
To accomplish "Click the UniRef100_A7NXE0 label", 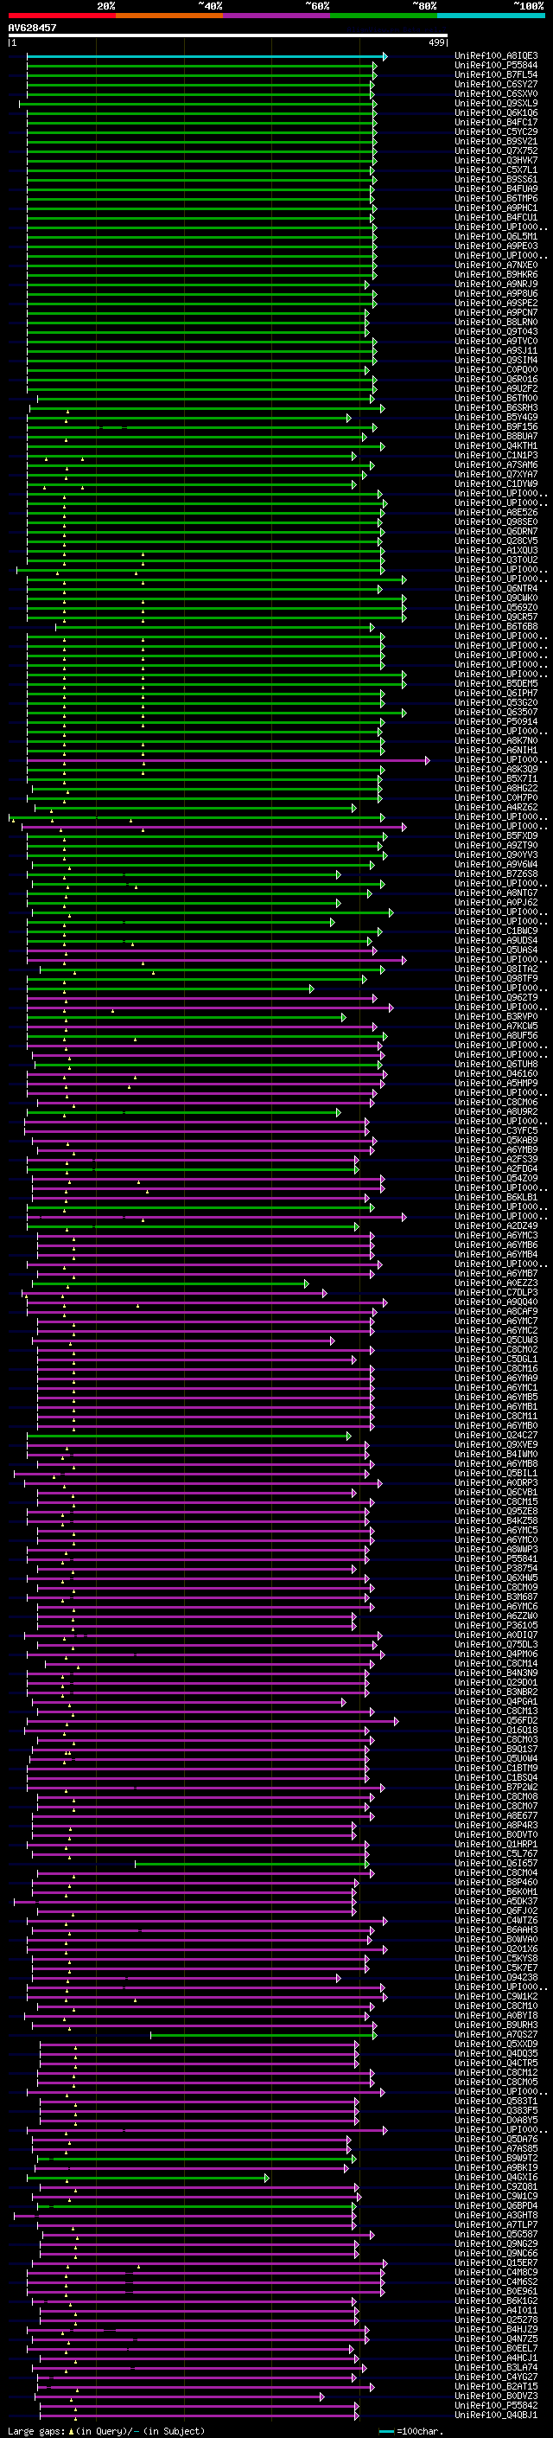I will point(496,265).
